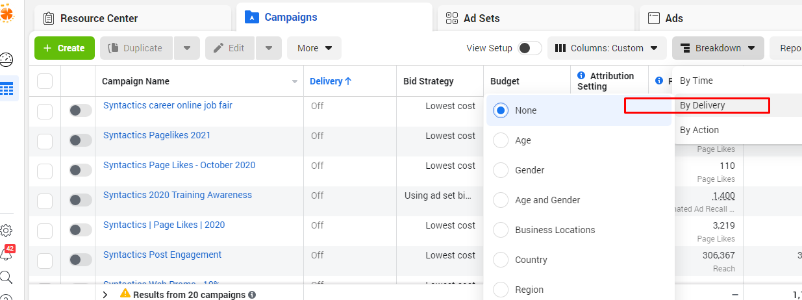The width and height of the screenshot is (802, 300).
Task: Select the Business Locations breakdown option
Action: pos(579,230)
